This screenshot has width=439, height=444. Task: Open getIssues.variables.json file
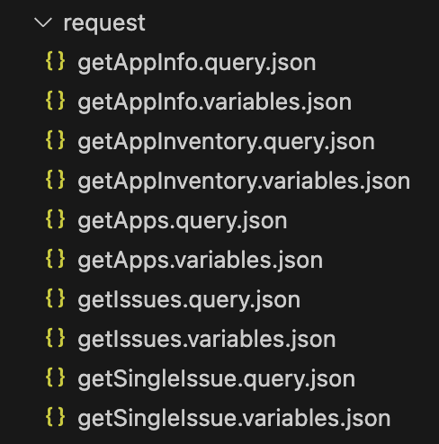coord(207,341)
